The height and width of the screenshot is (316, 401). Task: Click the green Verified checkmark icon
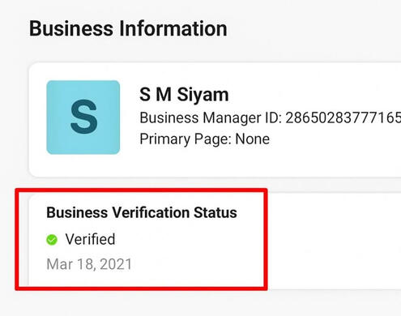[x=52, y=240]
